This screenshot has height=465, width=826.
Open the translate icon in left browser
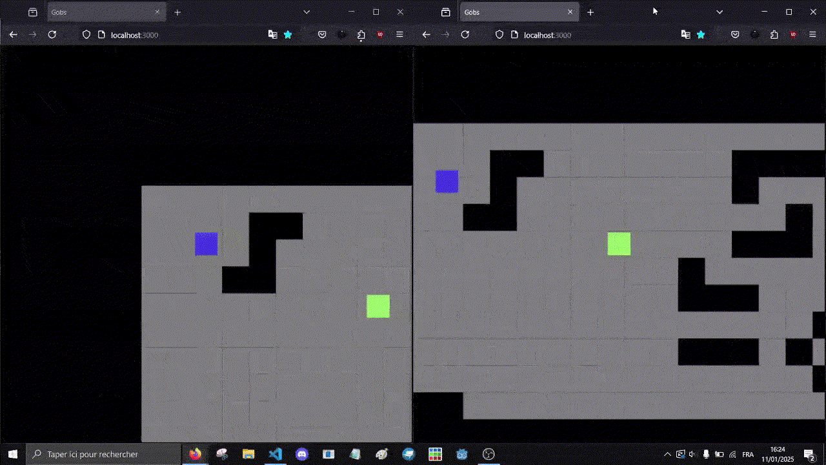272,35
